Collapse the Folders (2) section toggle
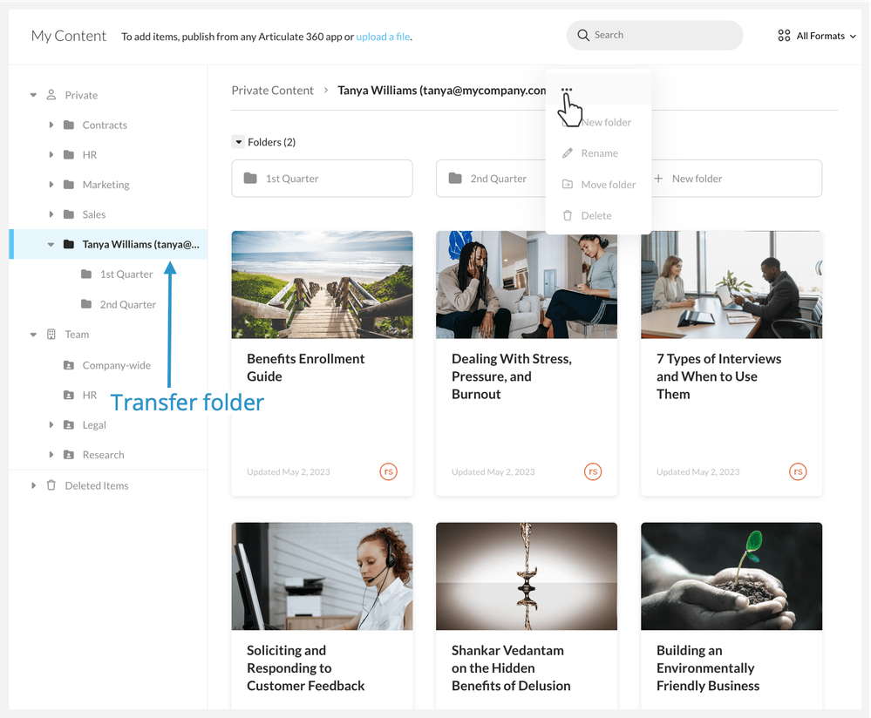The height and width of the screenshot is (718, 871). point(238,142)
